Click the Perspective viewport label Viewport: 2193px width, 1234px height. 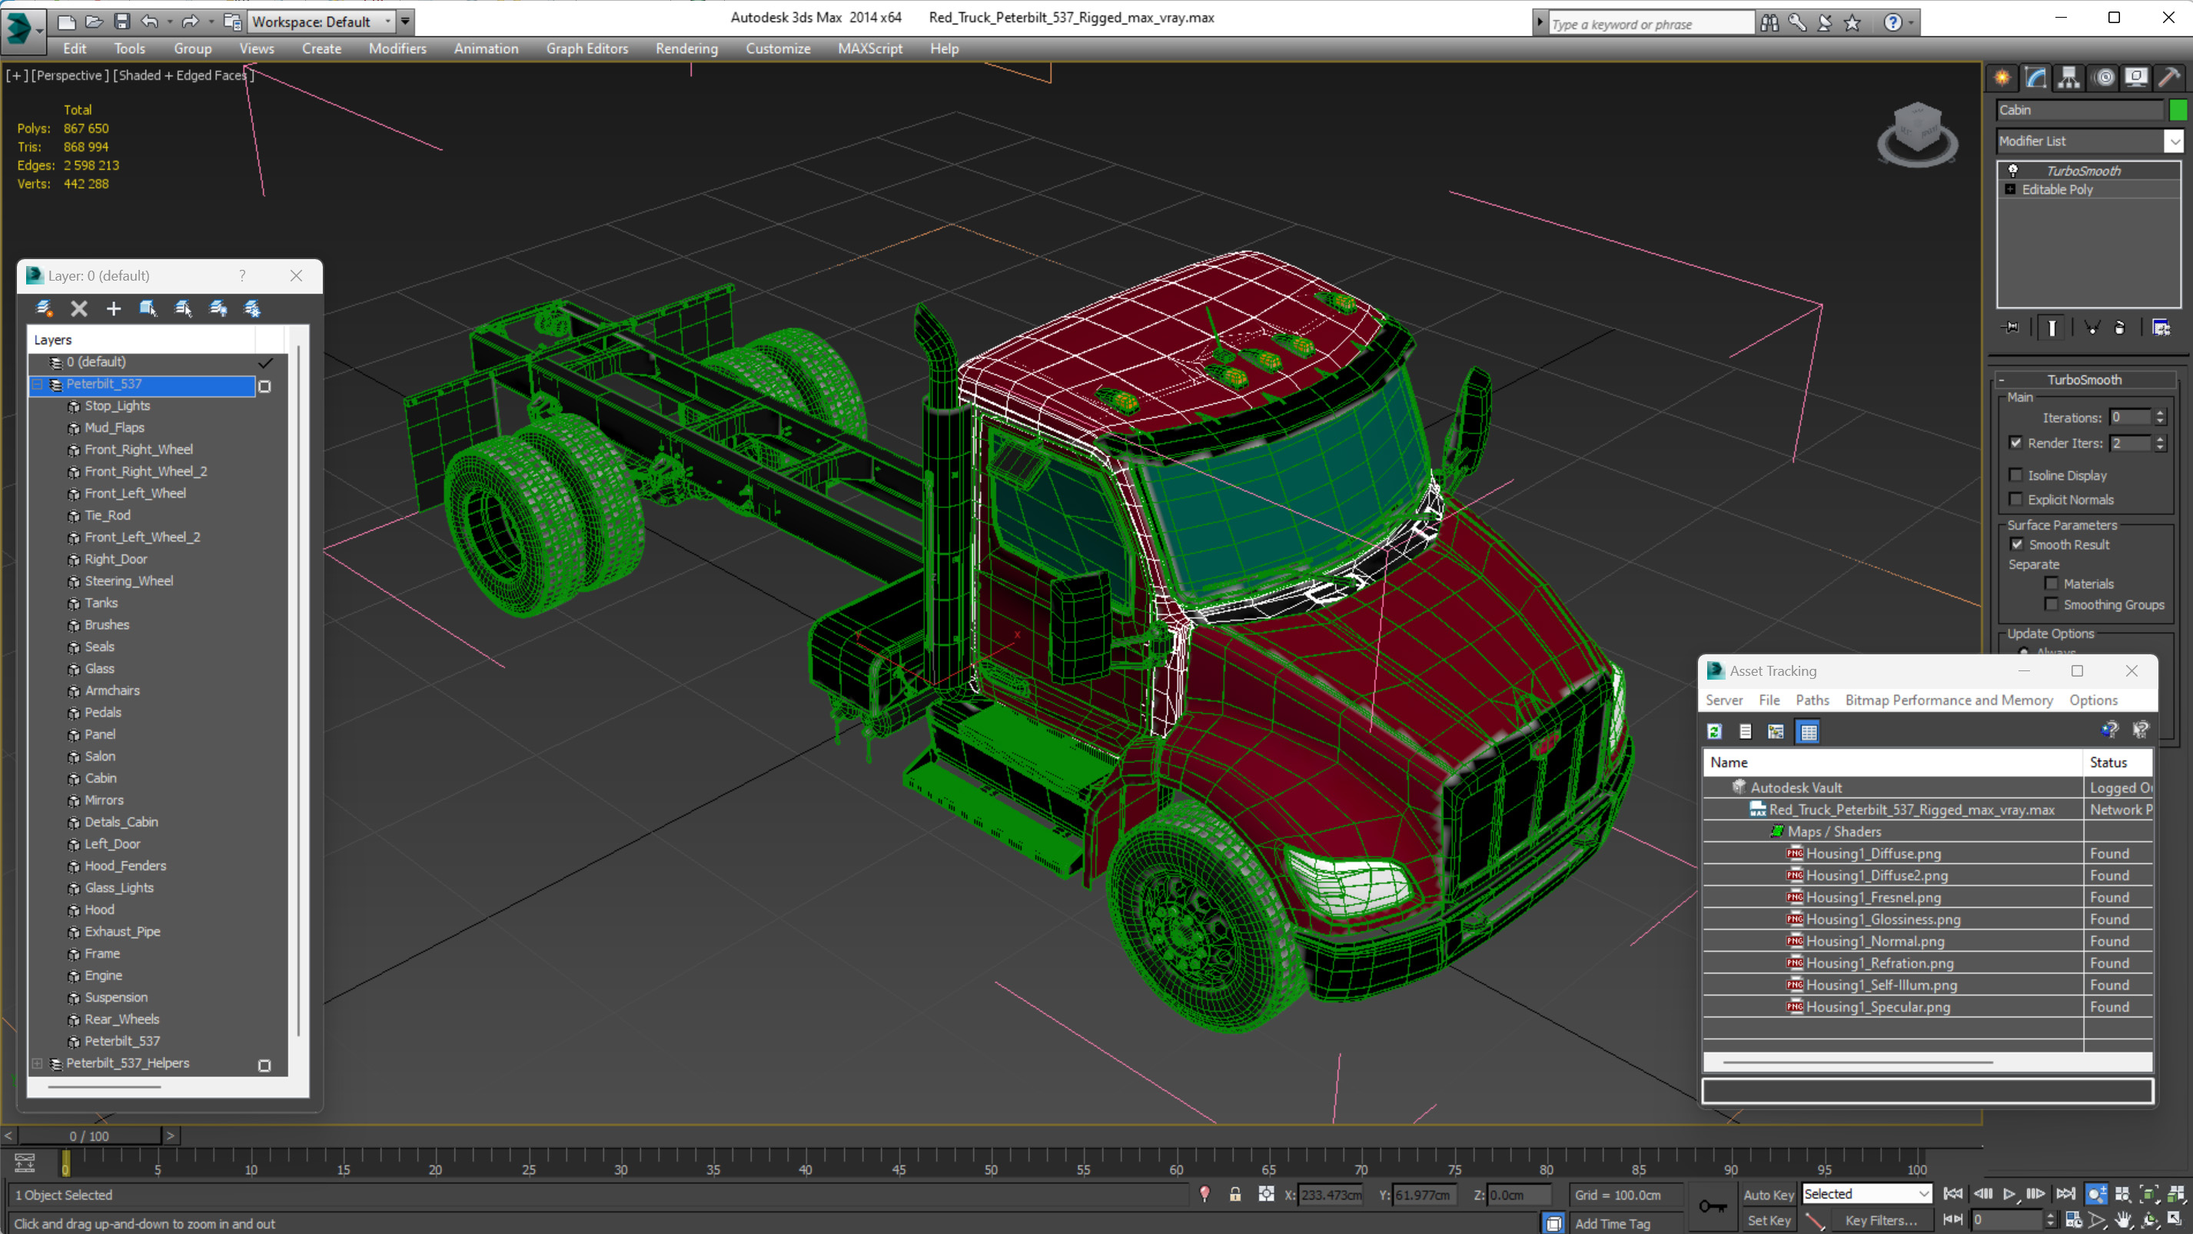click(x=68, y=75)
